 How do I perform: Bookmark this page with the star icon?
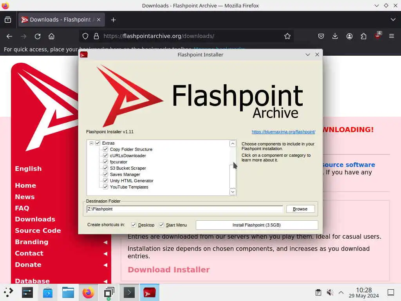pos(287,36)
